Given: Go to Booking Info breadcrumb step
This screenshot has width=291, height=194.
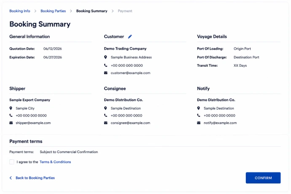Looking at the screenshot, I should point(20,11).
